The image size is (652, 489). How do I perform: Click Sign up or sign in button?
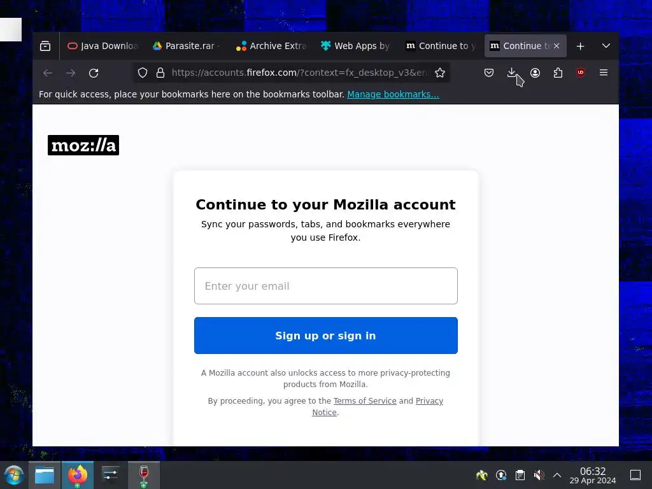[325, 336]
